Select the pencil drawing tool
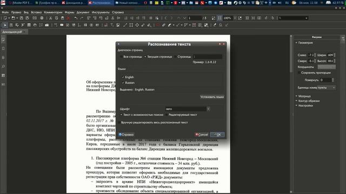This screenshot has height=194, width=346. (x=143, y=25)
